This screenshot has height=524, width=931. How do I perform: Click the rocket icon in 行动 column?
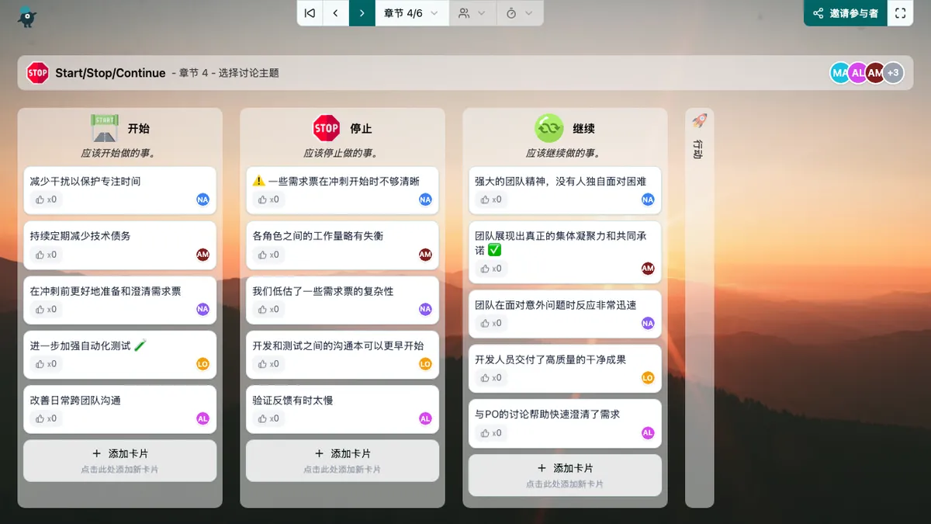[x=699, y=121]
